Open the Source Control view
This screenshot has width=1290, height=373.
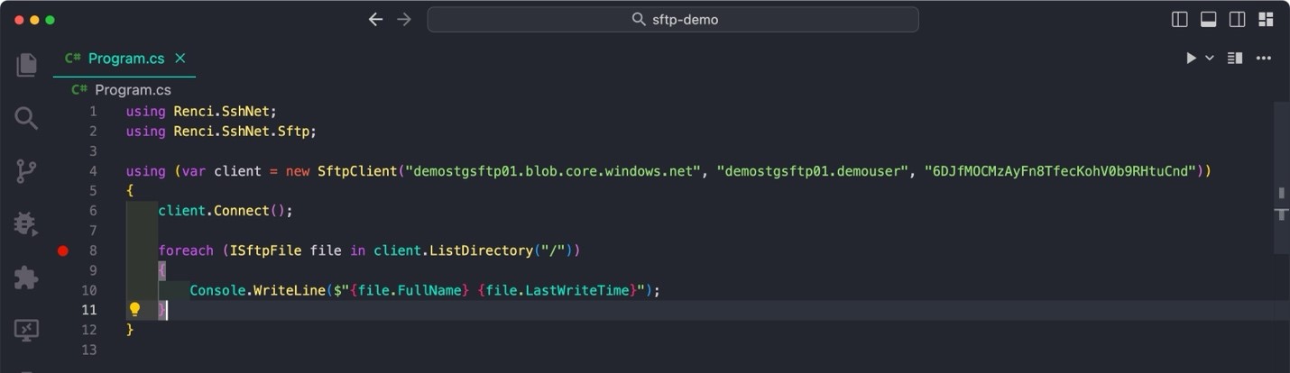tap(26, 171)
